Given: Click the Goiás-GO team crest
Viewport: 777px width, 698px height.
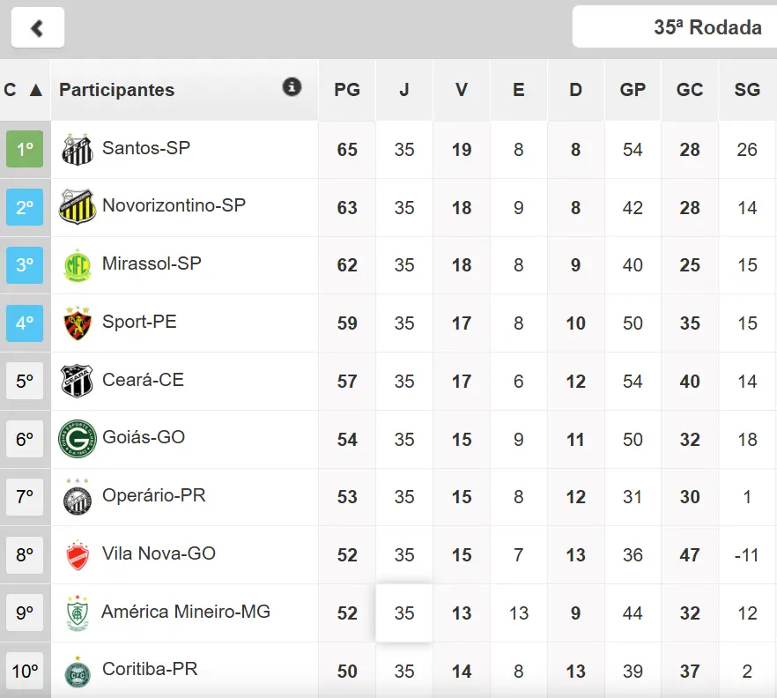Looking at the screenshot, I should [78, 439].
